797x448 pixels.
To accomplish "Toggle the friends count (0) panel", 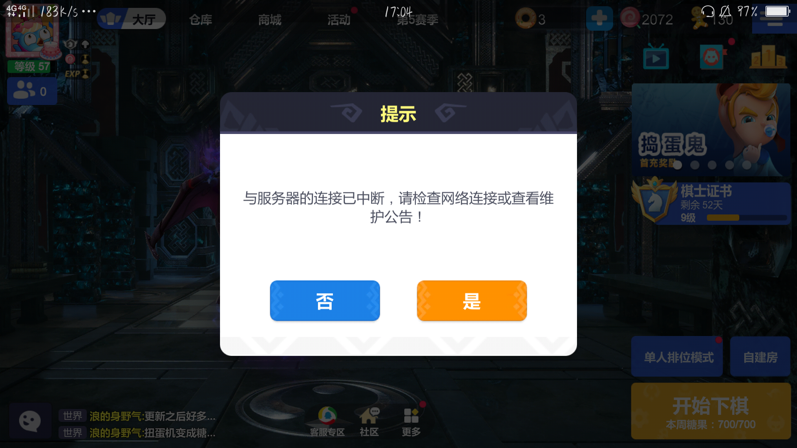I will (32, 90).
